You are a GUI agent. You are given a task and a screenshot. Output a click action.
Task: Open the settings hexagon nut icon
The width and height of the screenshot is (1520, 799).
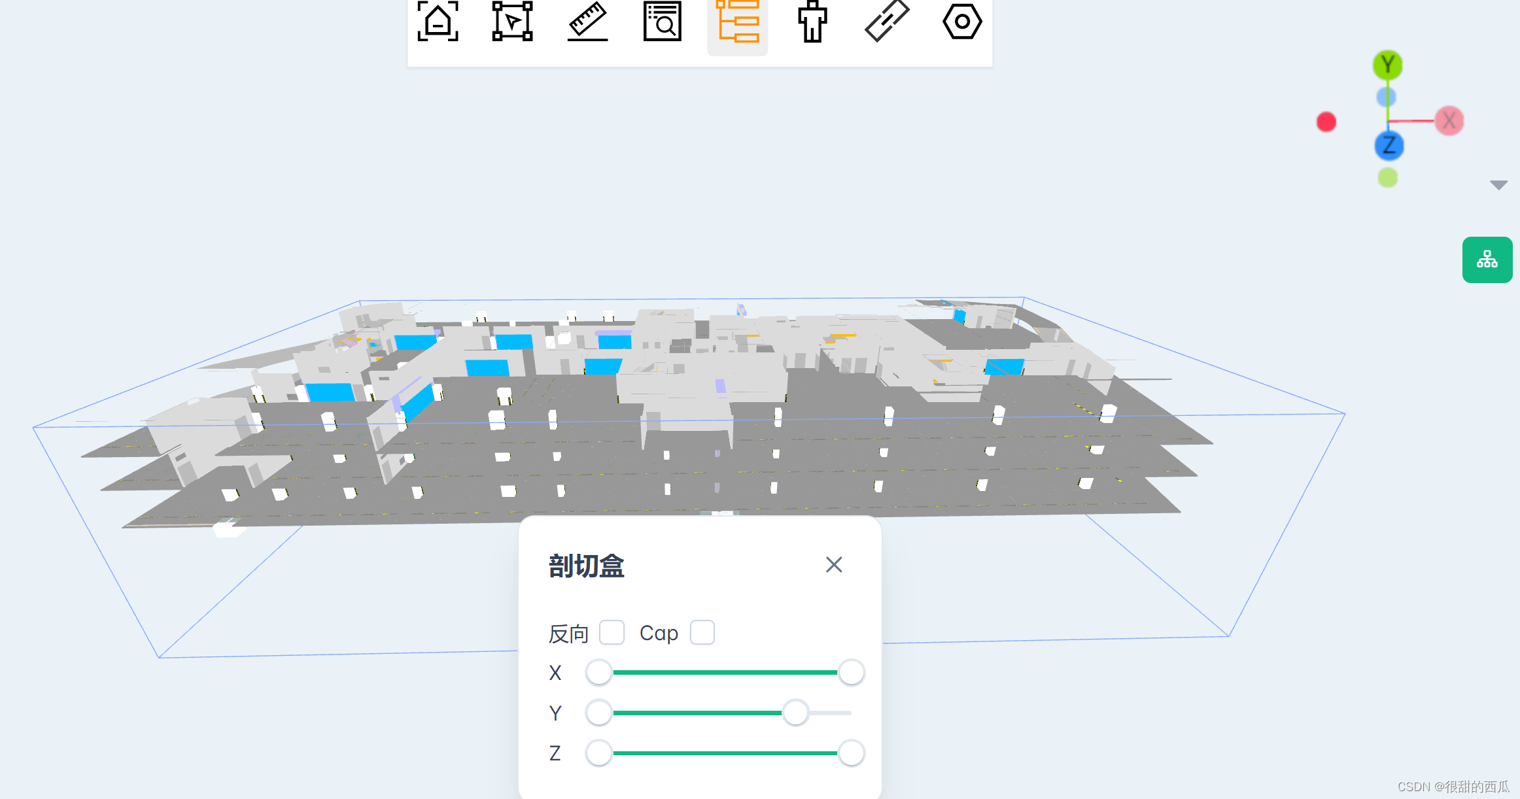[961, 22]
